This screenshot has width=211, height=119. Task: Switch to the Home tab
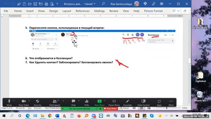coord(18,11)
